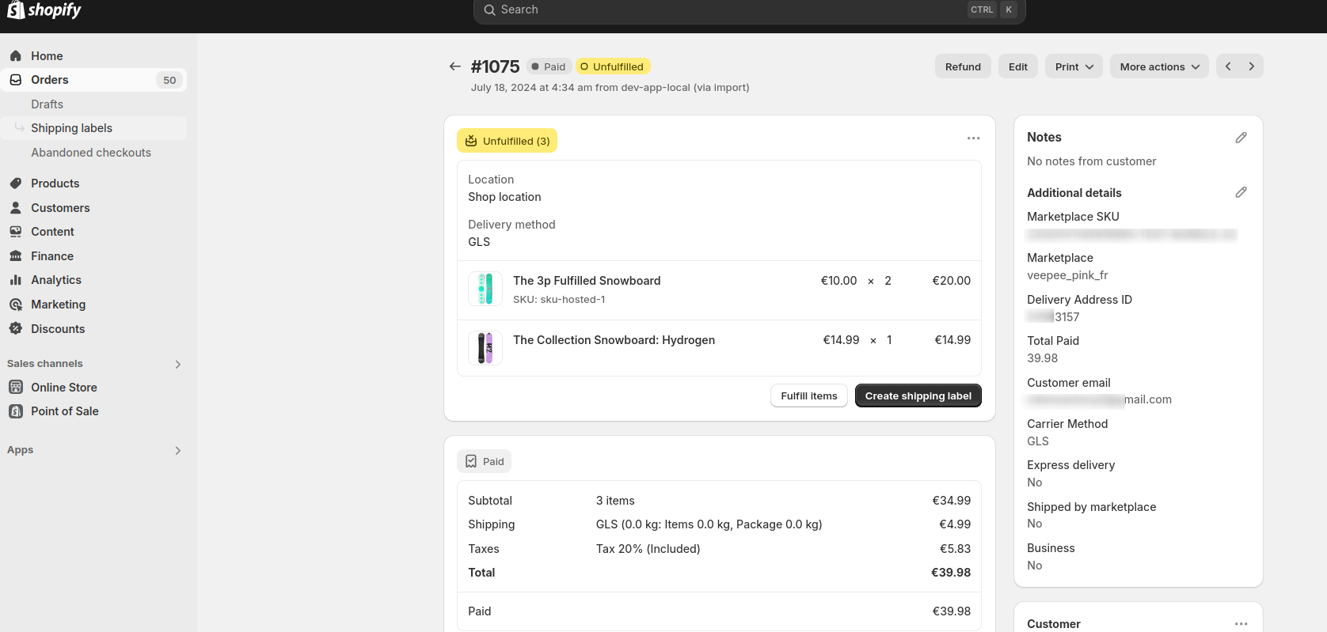This screenshot has width=1327, height=632.
Task: Open the More actions dropdown
Action: click(1159, 66)
